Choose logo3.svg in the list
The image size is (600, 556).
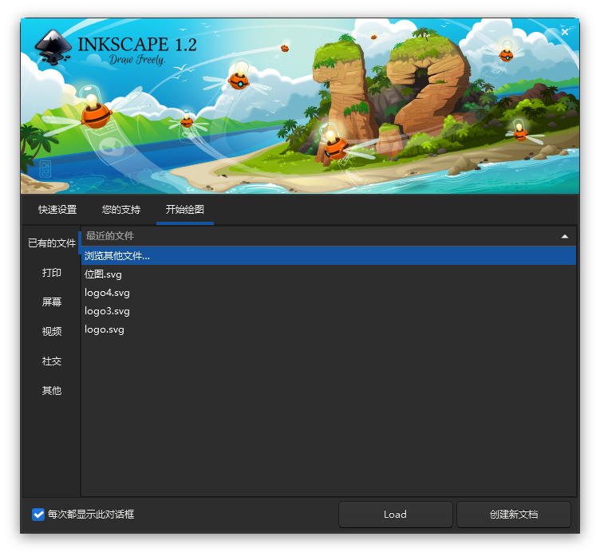click(x=329, y=311)
